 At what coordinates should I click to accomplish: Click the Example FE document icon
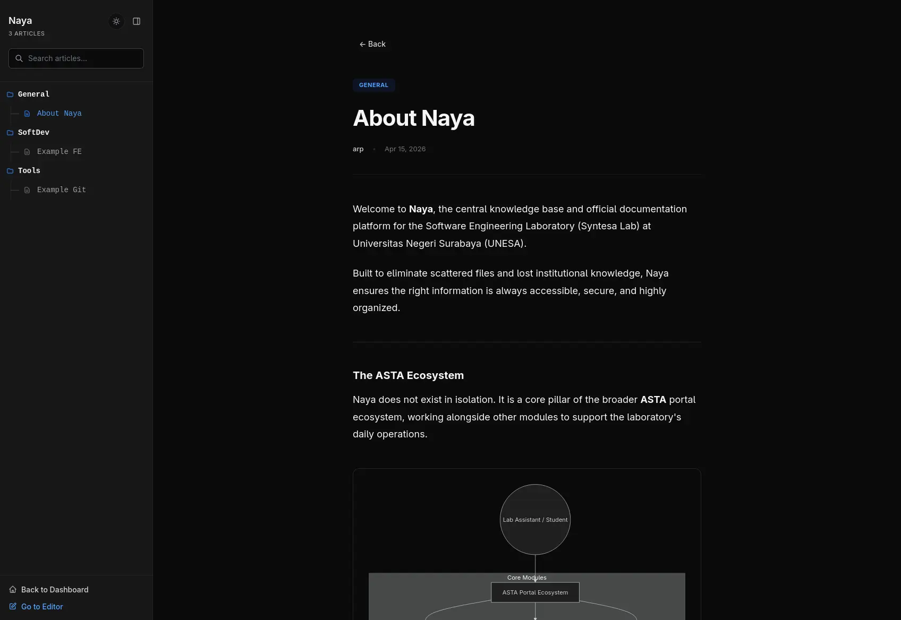tap(27, 152)
